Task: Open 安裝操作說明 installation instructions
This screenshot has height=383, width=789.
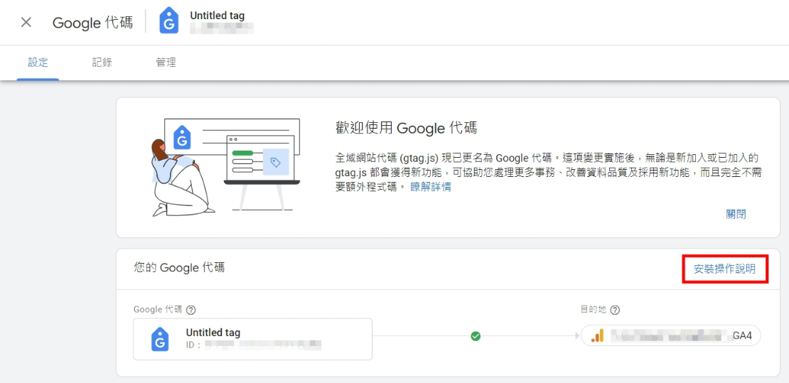Action: coord(724,269)
